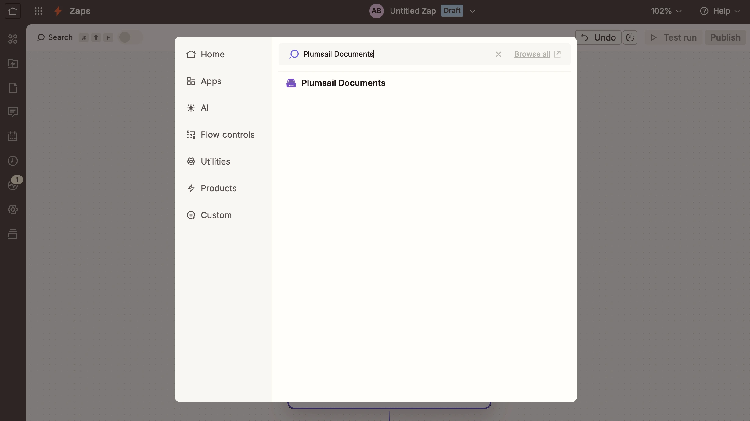This screenshot has height=421, width=750.
Task: Open the Zapier home icon
Action: click(x=13, y=11)
